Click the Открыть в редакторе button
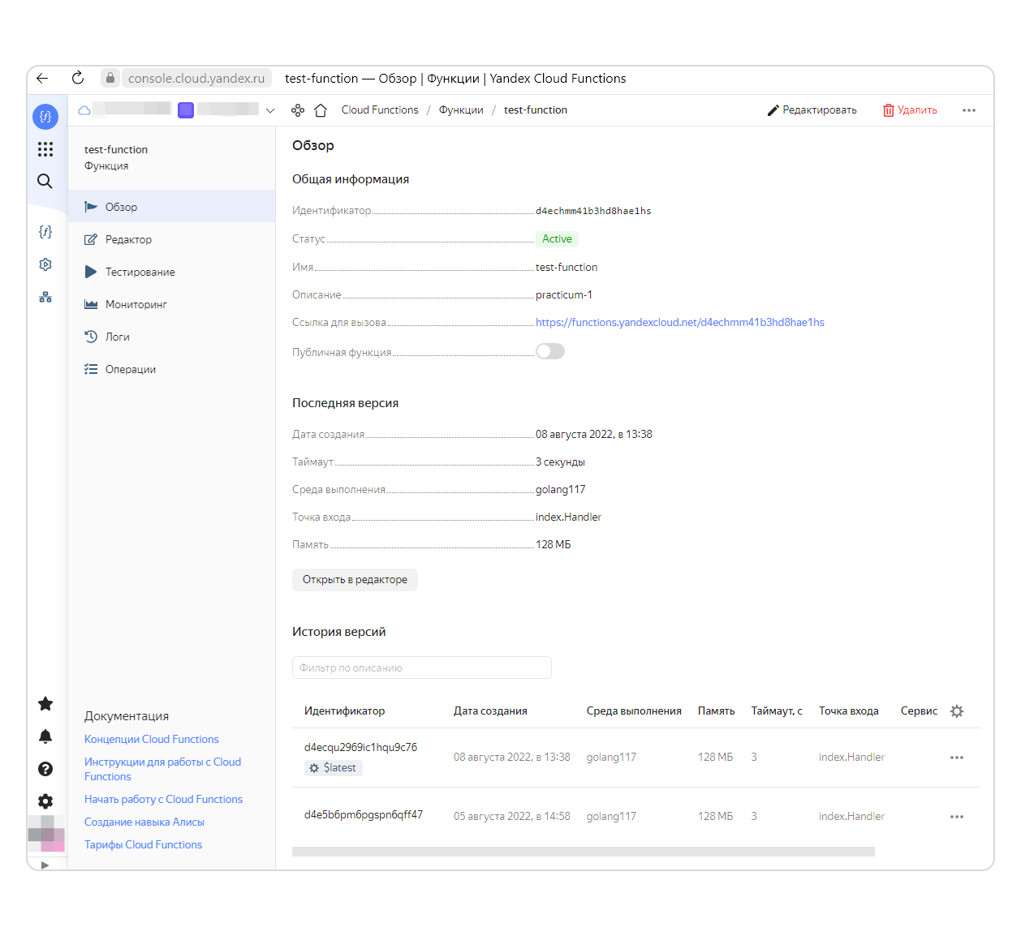 click(355, 580)
